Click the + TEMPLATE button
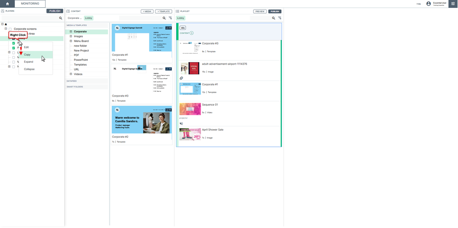Image resolution: width=458 pixels, height=228 pixels. click(x=164, y=11)
